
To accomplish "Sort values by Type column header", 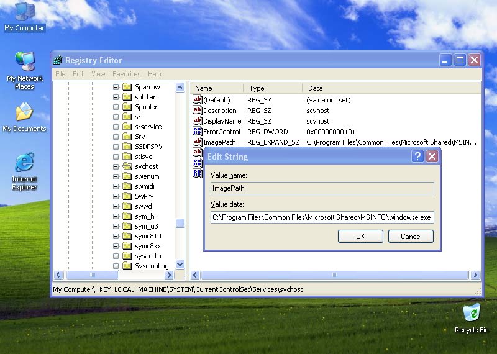I will (273, 88).
